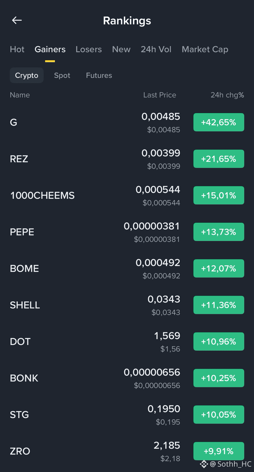Tap the DOT +10,96% change badge
The width and height of the screenshot is (254, 472).
coord(219,341)
